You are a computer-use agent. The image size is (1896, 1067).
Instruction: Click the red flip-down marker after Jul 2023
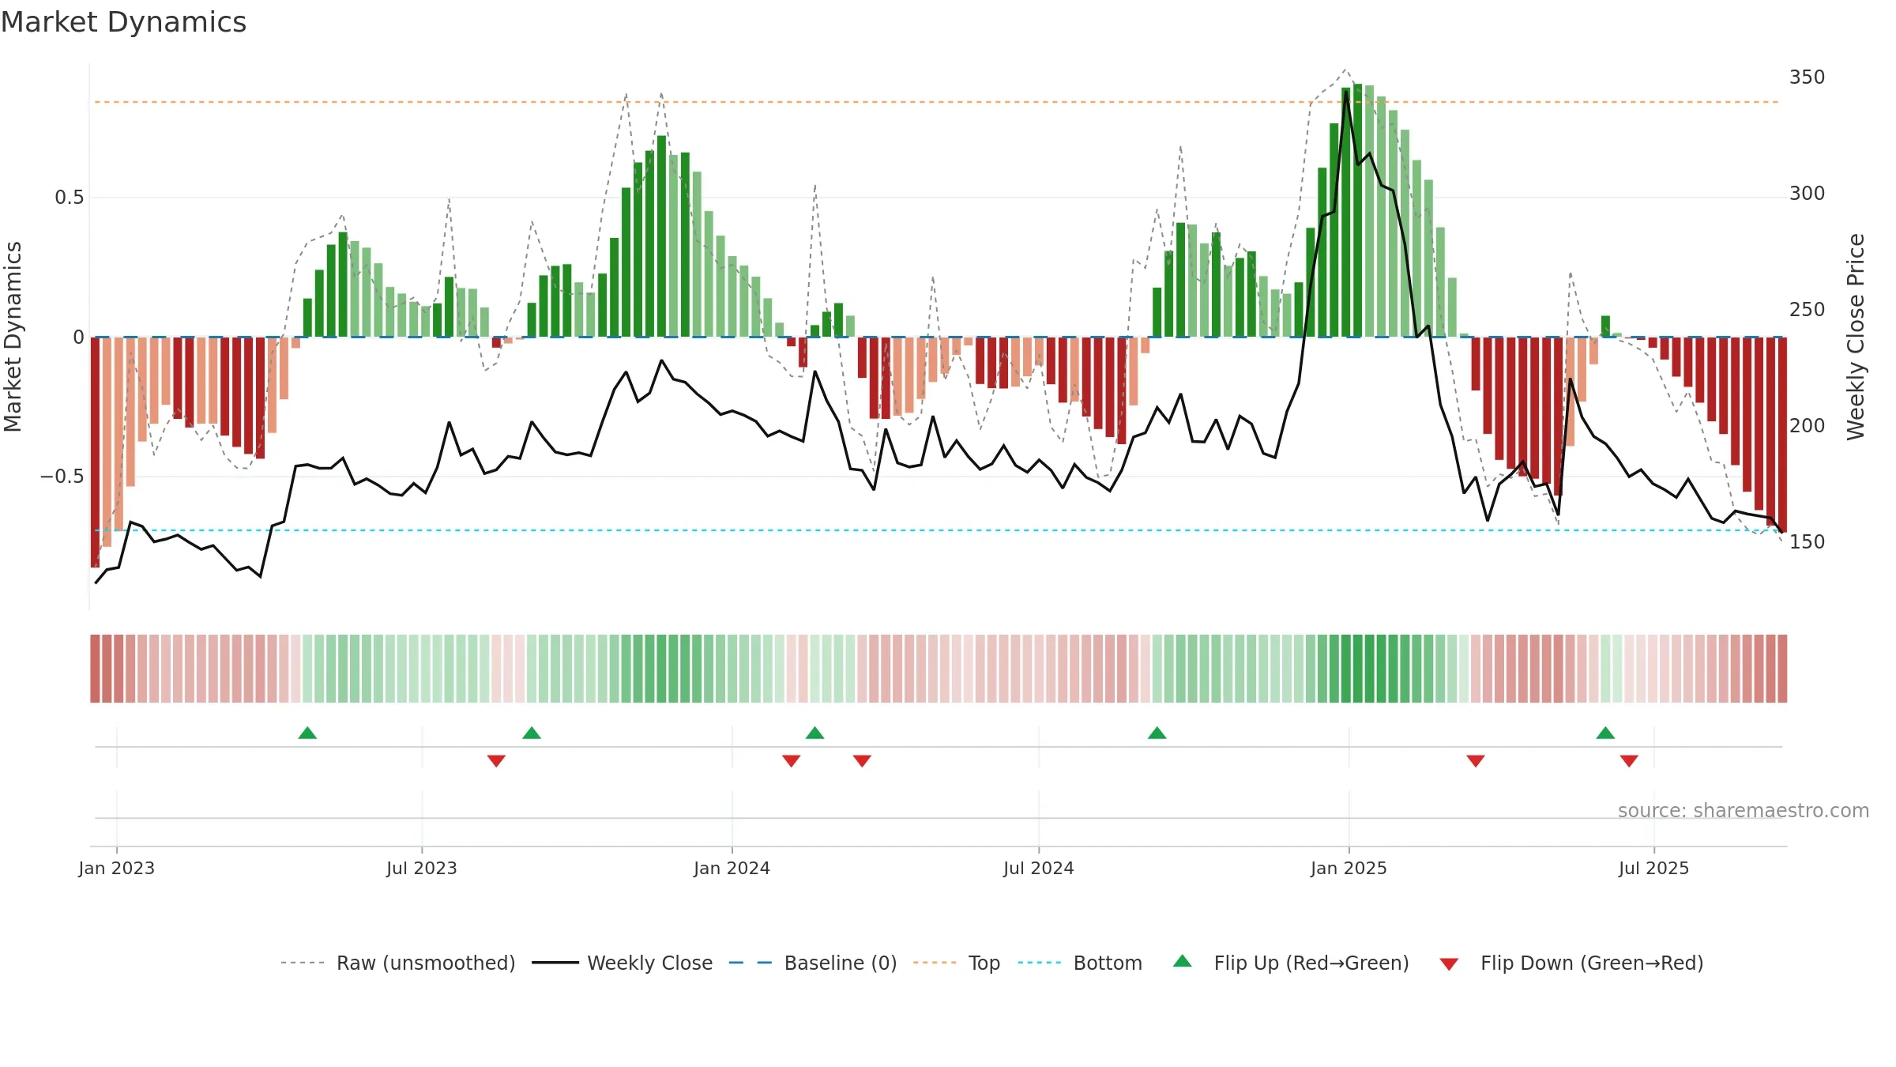496,760
